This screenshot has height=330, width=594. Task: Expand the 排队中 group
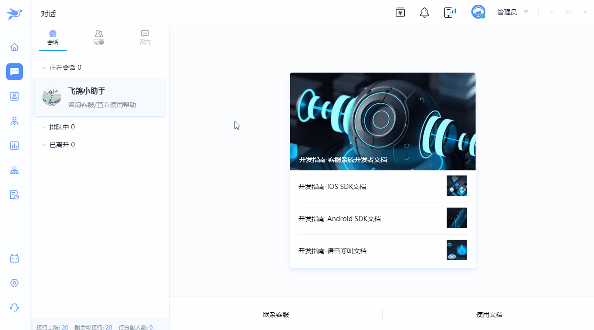tap(44, 128)
